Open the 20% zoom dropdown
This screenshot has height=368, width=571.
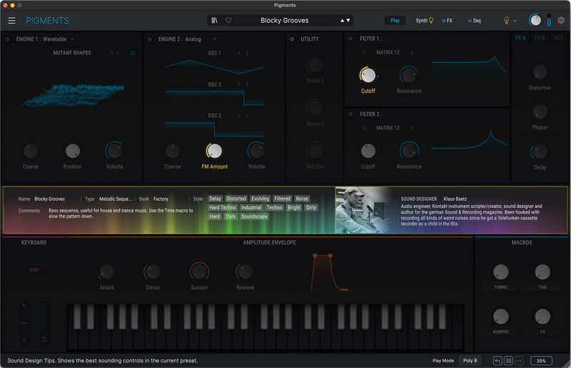541,361
